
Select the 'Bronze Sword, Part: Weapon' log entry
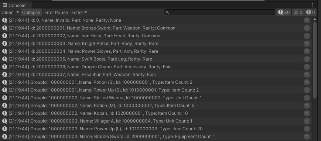coord(156,28)
